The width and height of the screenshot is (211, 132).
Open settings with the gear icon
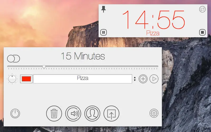154,113
